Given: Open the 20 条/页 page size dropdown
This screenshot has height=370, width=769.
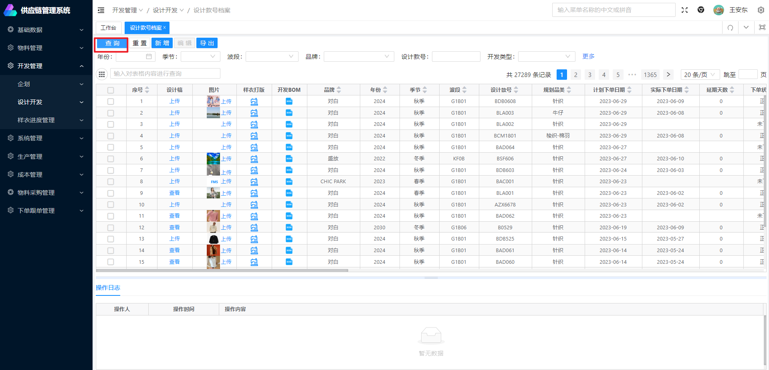Looking at the screenshot, I should 700,75.
